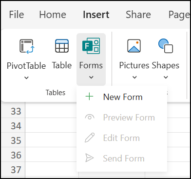This screenshot has width=191, height=179.
Task: Open the File tab
Action: coord(17,15)
